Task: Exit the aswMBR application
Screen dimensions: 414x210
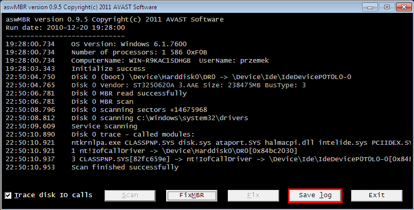Action: (377, 196)
